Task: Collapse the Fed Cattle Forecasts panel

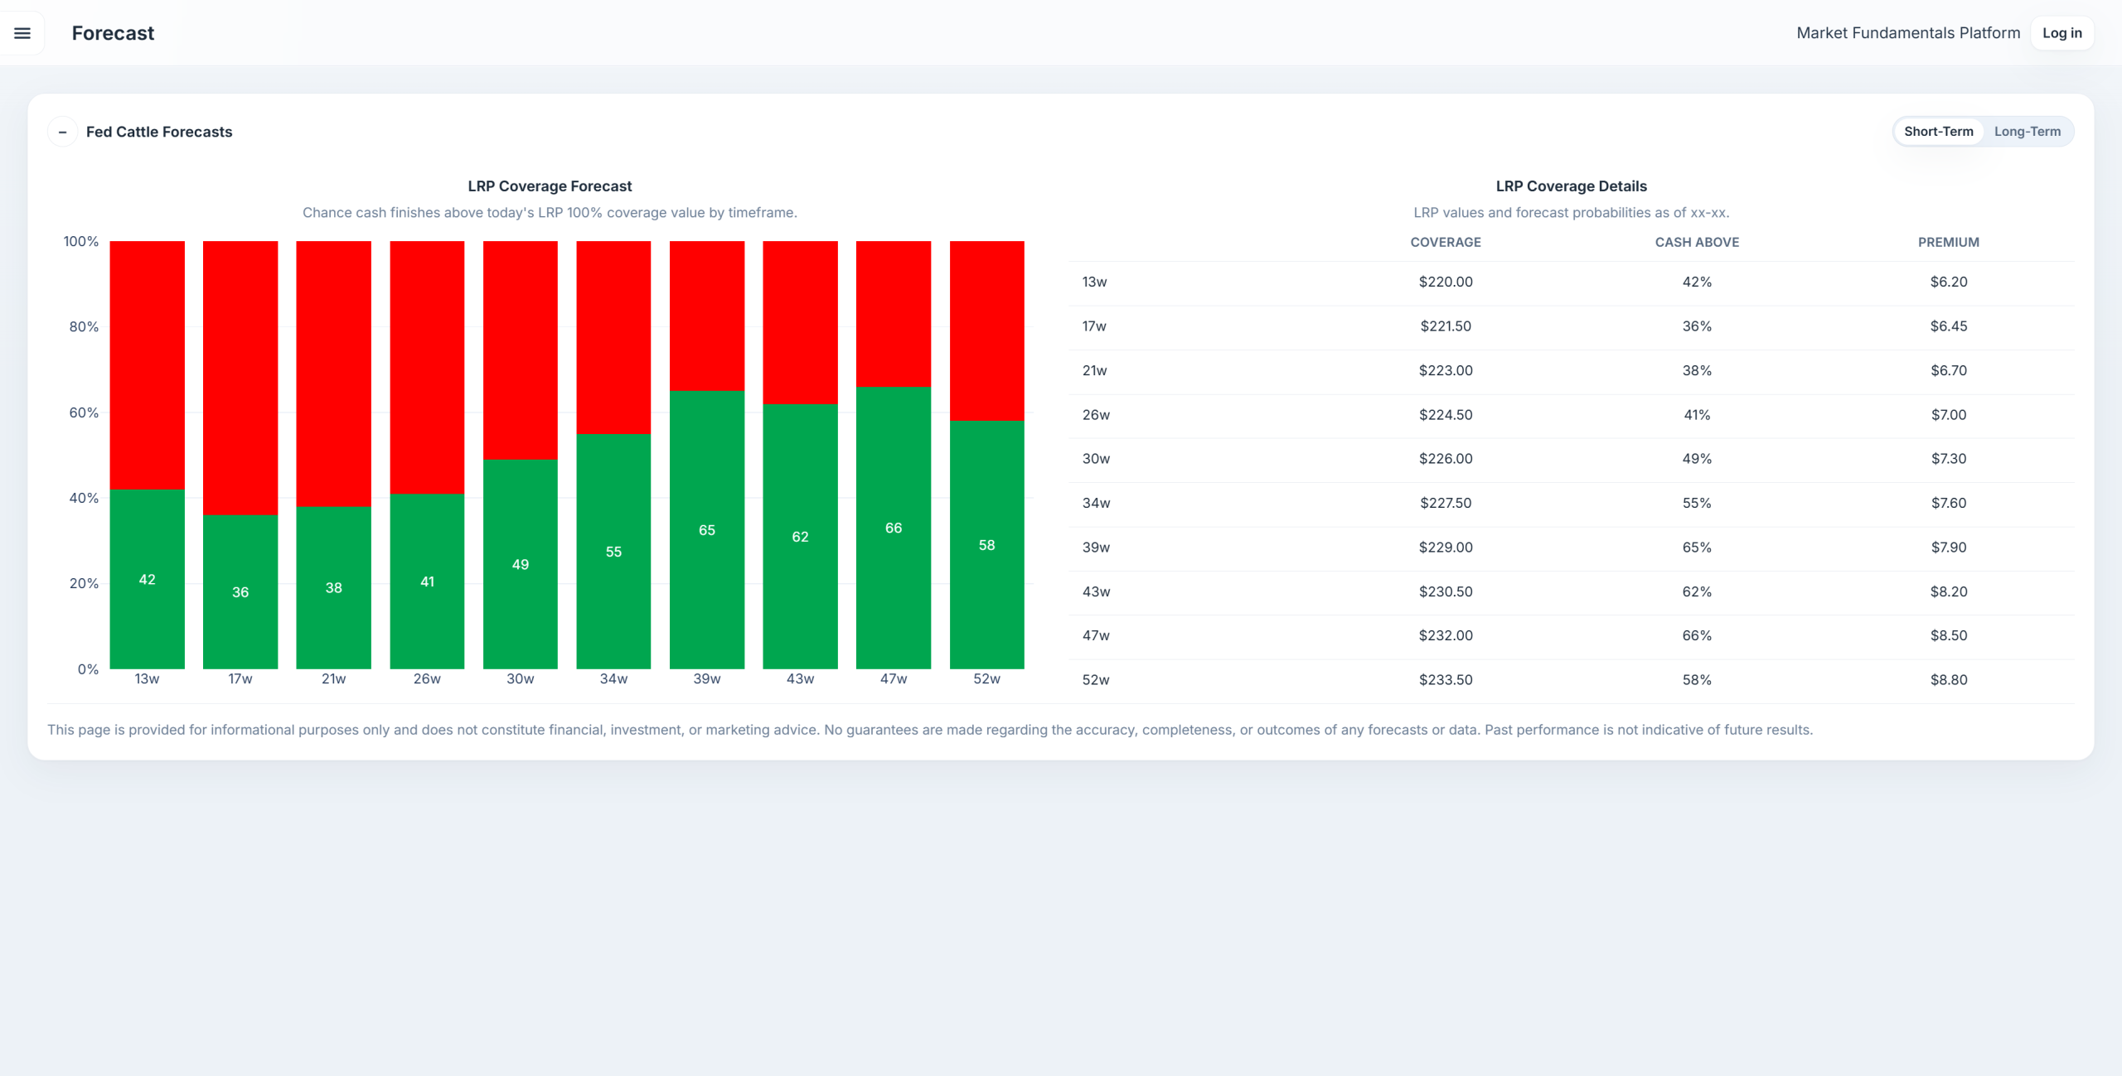Action: click(x=62, y=132)
